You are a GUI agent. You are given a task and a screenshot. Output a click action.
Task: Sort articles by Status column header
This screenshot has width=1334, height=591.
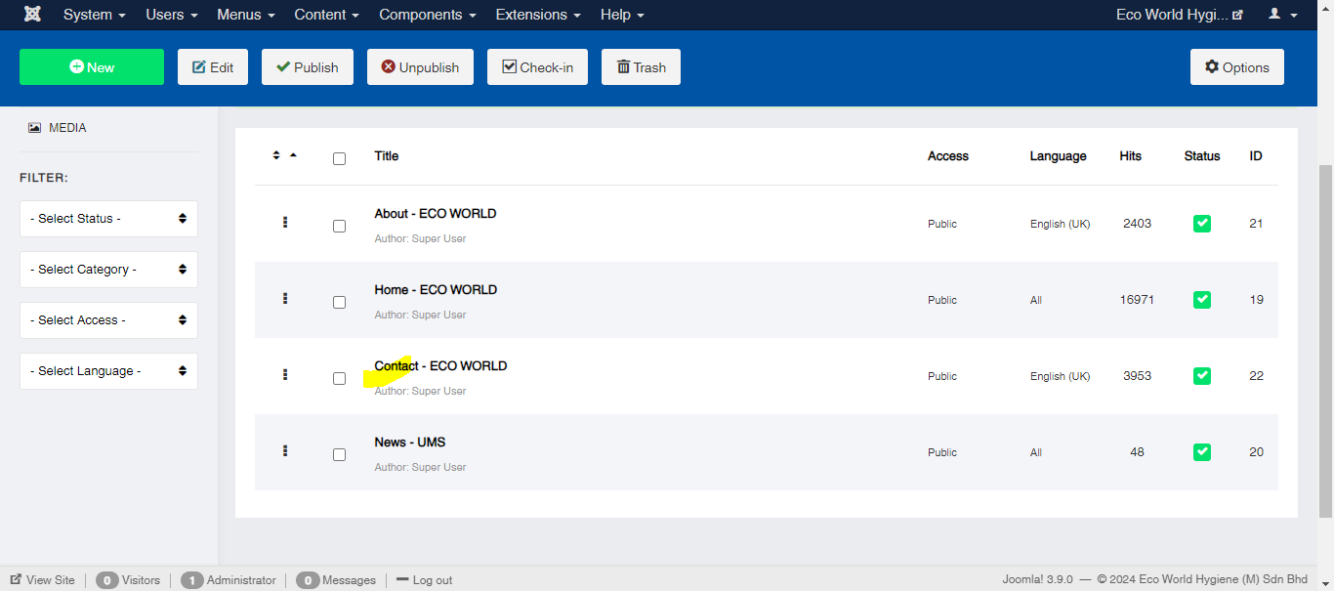coord(1202,155)
